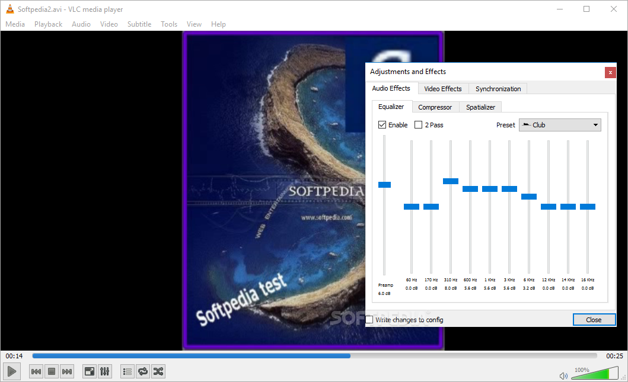Click the VLC cone icon in title bar

[x=9, y=9]
